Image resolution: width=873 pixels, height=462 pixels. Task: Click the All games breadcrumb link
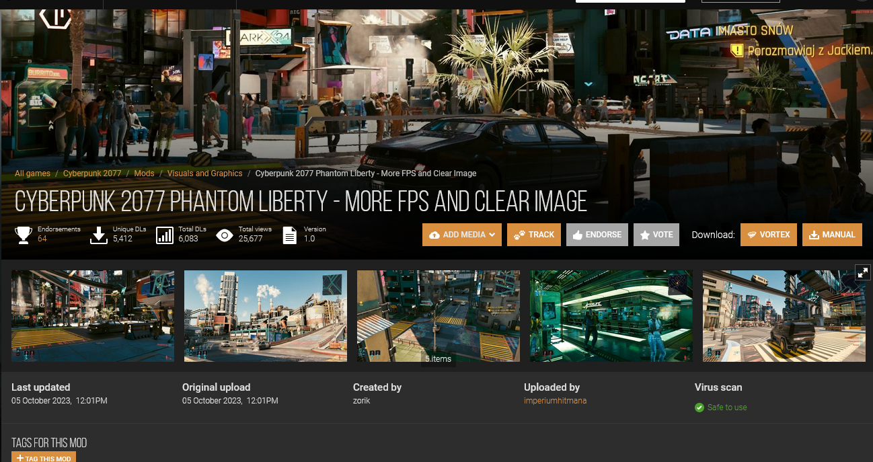[32, 173]
